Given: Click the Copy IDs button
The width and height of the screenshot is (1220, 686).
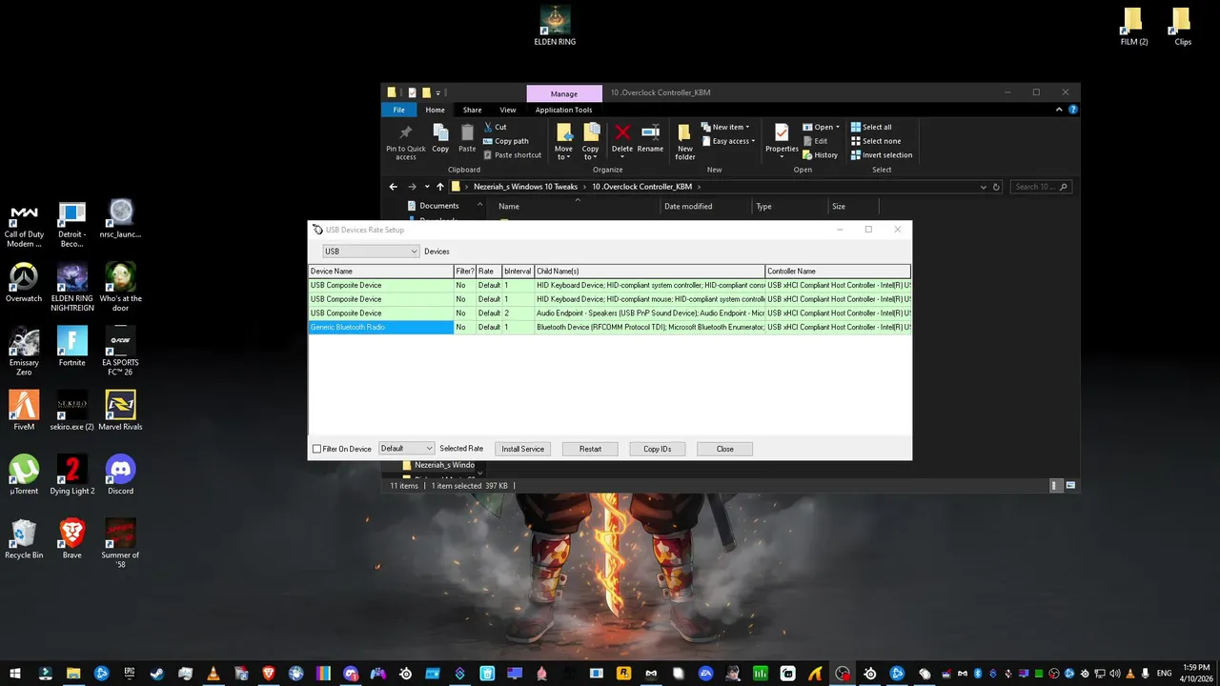Looking at the screenshot, I should click(x=658, y=449).
